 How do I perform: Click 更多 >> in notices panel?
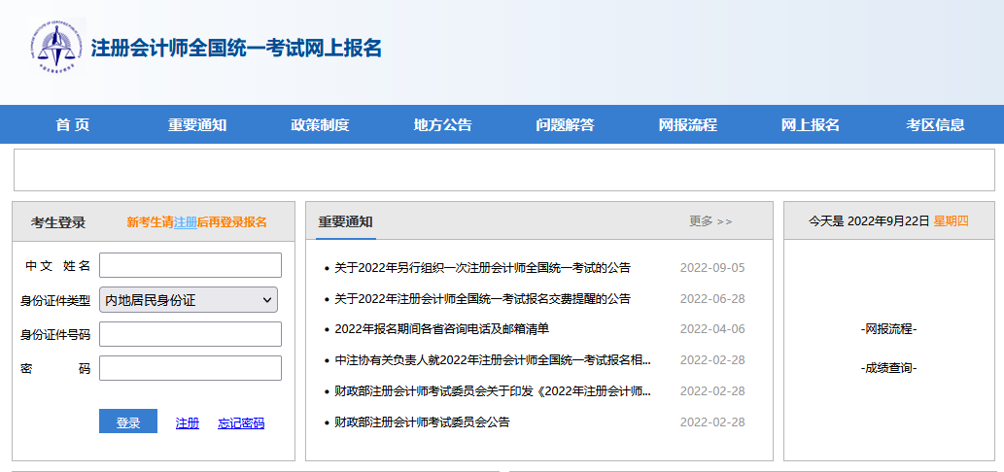pyautogui.click(x=710, y=221)
